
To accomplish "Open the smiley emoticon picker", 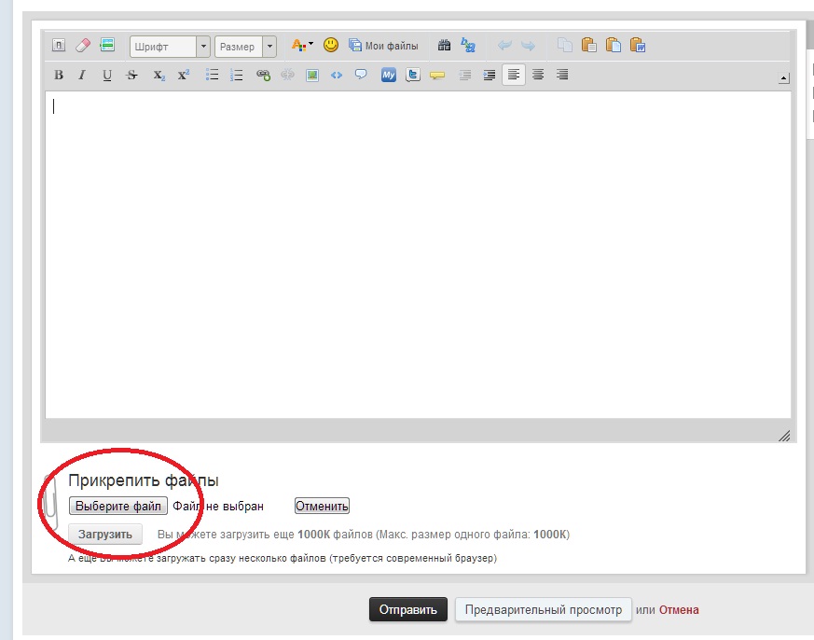I will [x=331, y=46].
